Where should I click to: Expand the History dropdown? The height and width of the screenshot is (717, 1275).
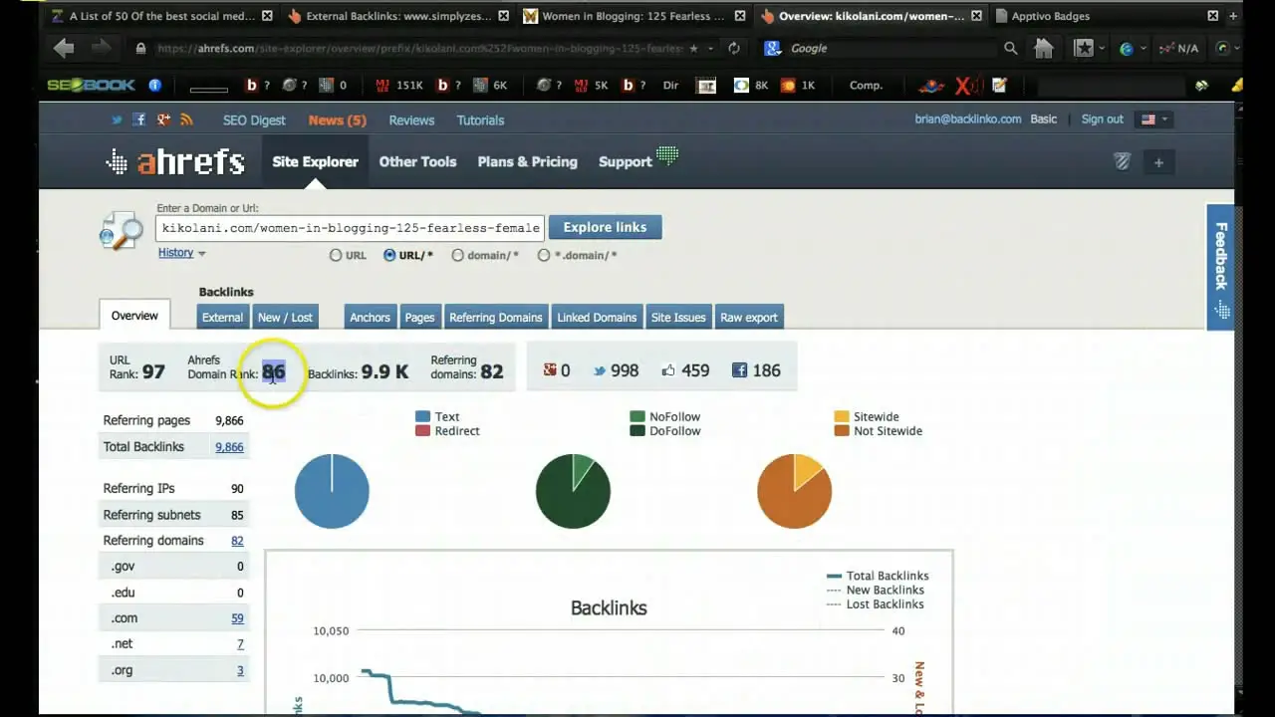tap(181, 253)
